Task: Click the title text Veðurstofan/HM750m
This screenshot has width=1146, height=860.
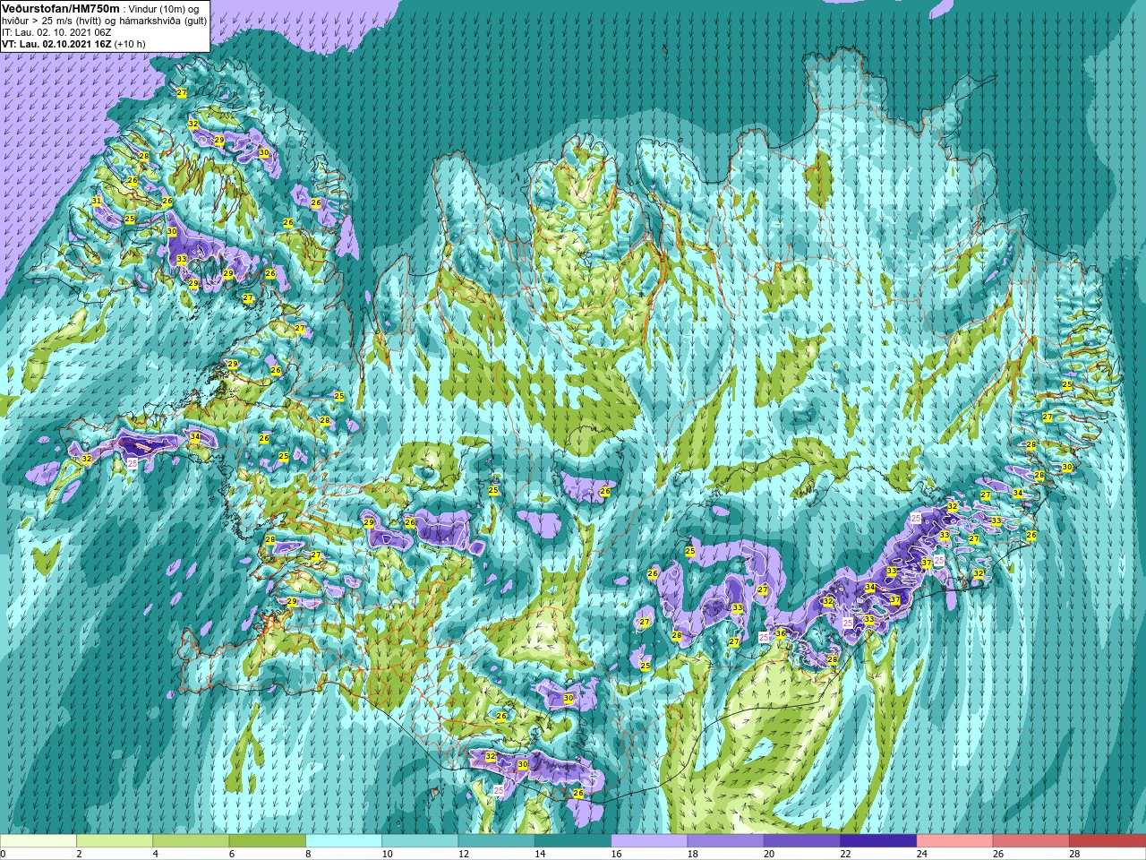Action: click(x=60, y=8)
